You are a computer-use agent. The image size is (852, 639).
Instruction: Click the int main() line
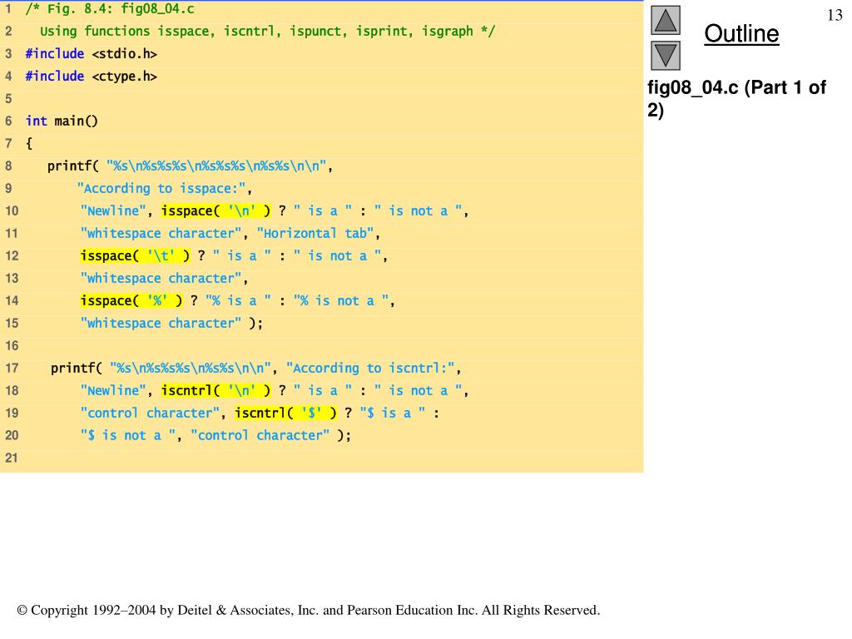coord(62,121)
